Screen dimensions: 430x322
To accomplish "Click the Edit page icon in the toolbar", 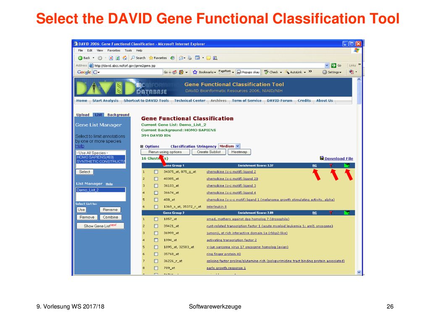I will point(197,58).
